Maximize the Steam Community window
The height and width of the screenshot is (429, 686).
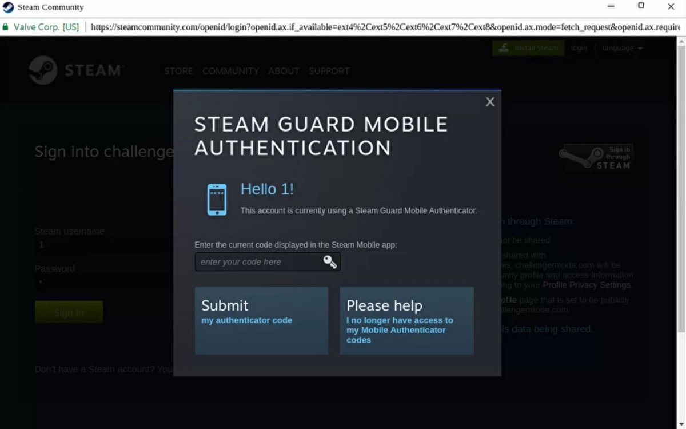click(641, 6)
